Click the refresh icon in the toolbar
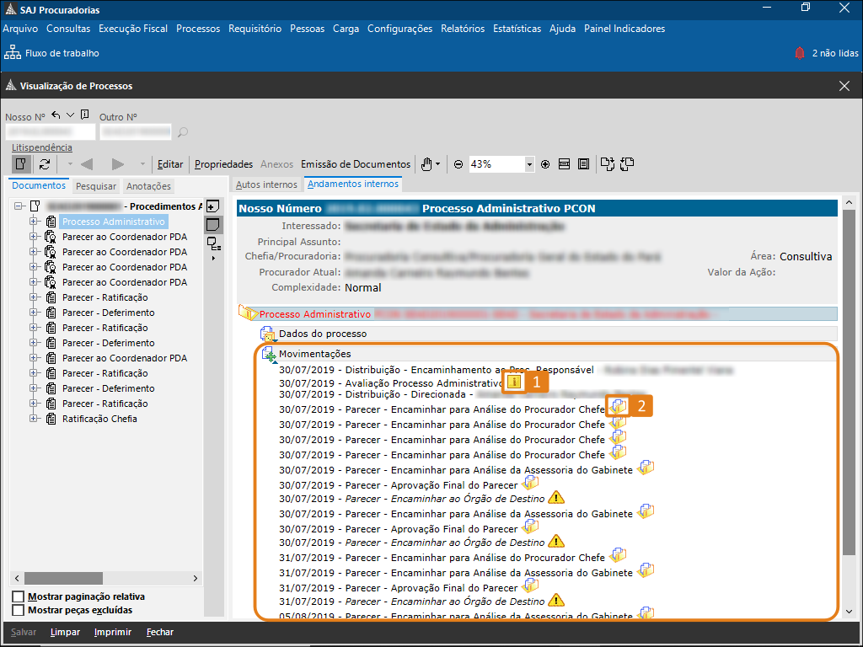This screenshot has height=647, width=863. click(x=45, y=164)
